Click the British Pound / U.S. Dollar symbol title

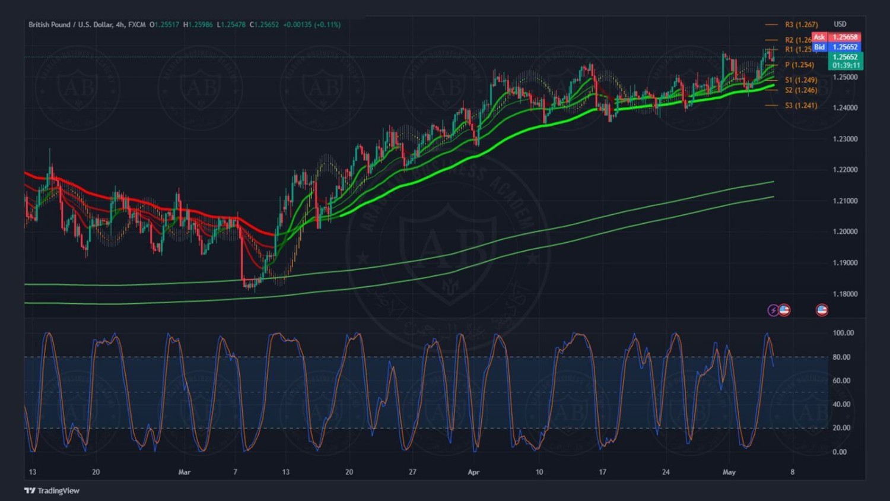(71, 24)
